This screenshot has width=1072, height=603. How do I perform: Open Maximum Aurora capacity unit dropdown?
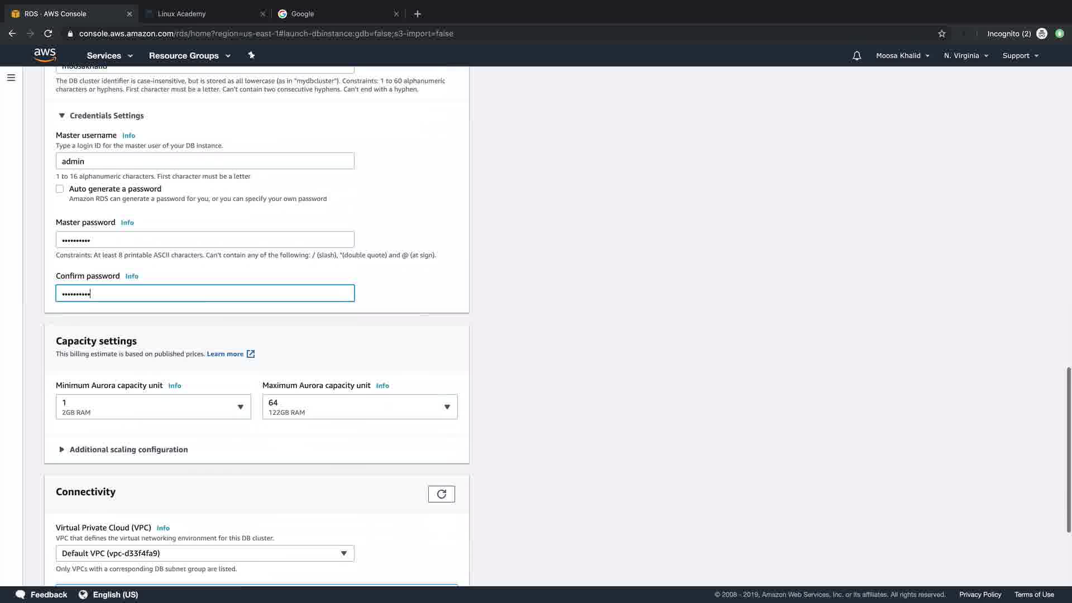pyautogui.click(x=360, y=407)
